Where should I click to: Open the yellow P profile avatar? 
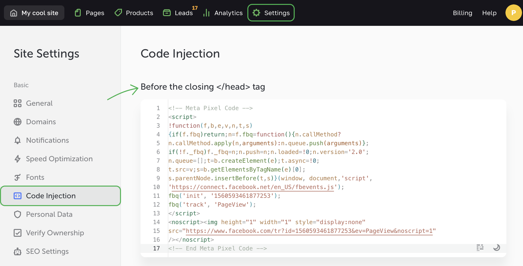pyautogui.click(x=513, y=13)
